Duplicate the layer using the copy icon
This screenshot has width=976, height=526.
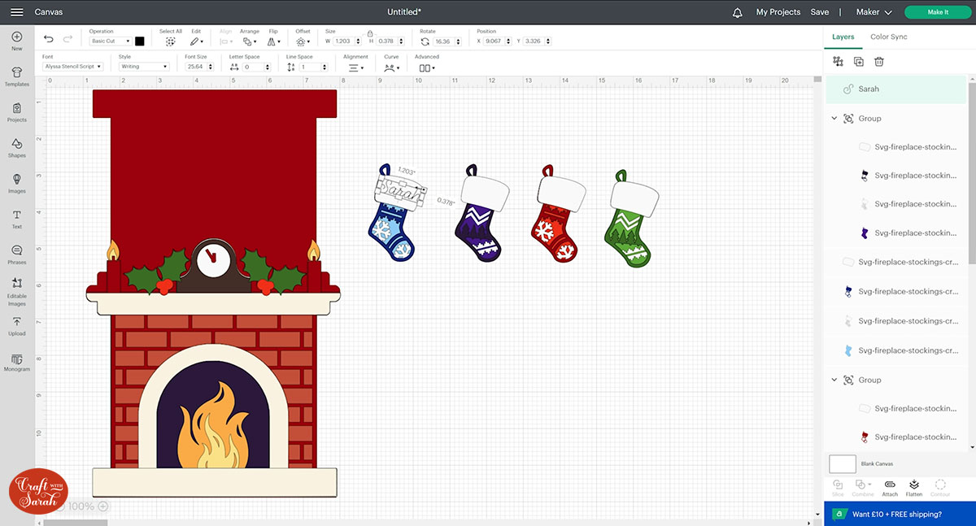(859, 61)
